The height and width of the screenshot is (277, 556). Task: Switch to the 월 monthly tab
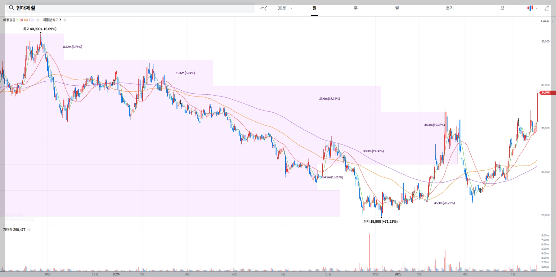coord(397,8)
